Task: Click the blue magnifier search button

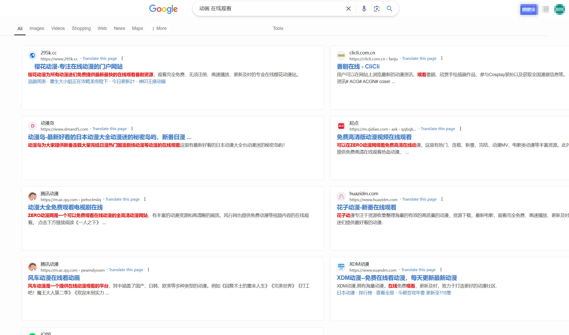Action: [389, 9]
